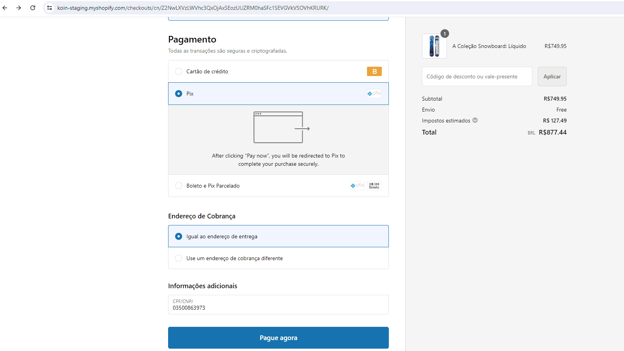
Task: Select Igual ao endereço de entrega
Action: click(x=179, y=236)
